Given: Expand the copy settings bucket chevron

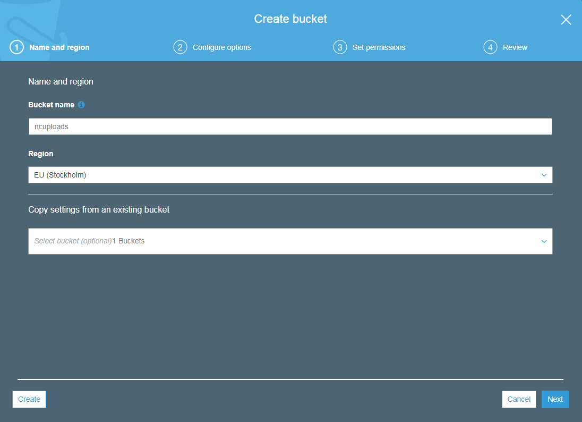Looking at the screenshot, I should tap(544, 241).
